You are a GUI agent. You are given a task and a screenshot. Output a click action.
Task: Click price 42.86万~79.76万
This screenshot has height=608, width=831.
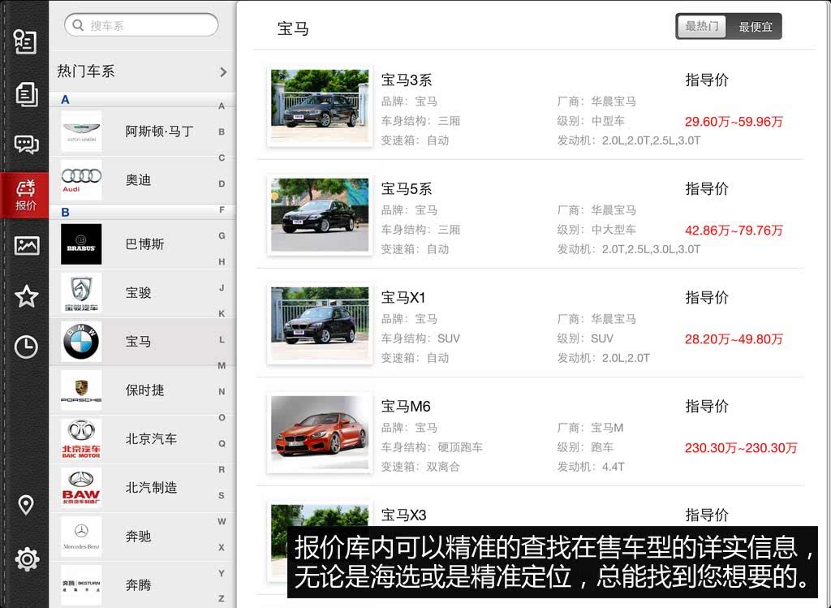pos(734,230)
